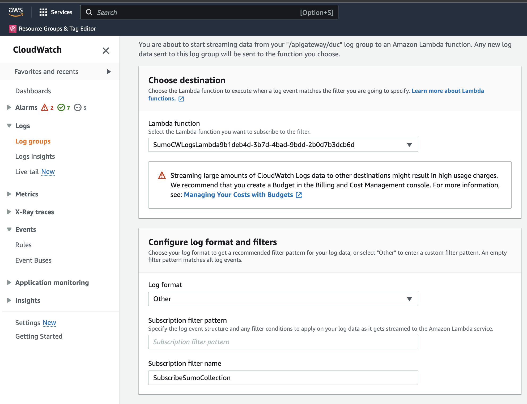Select Log groups in the sidebar

[x=33, y=141]
